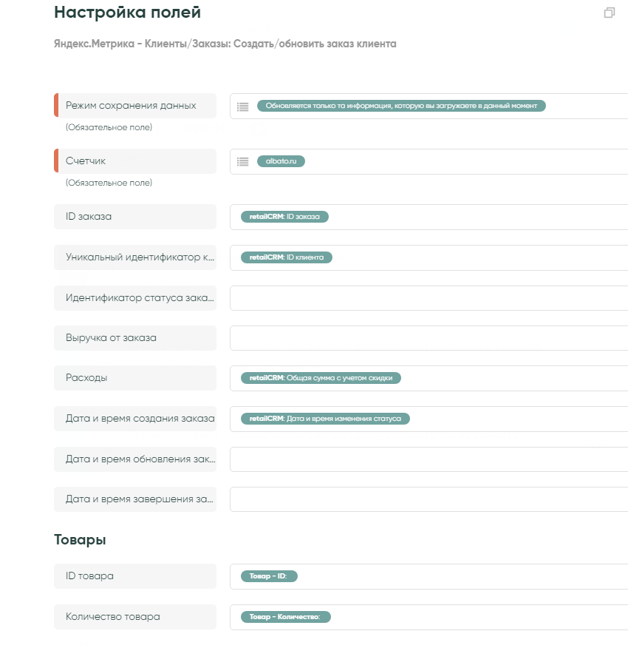
Task: Click the Дата и время завершения заказа field
Action: 429,499
